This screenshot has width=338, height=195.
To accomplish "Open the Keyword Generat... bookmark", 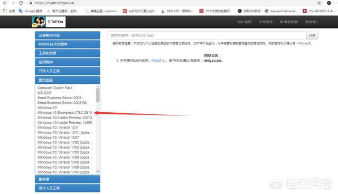I will point(281,11).
